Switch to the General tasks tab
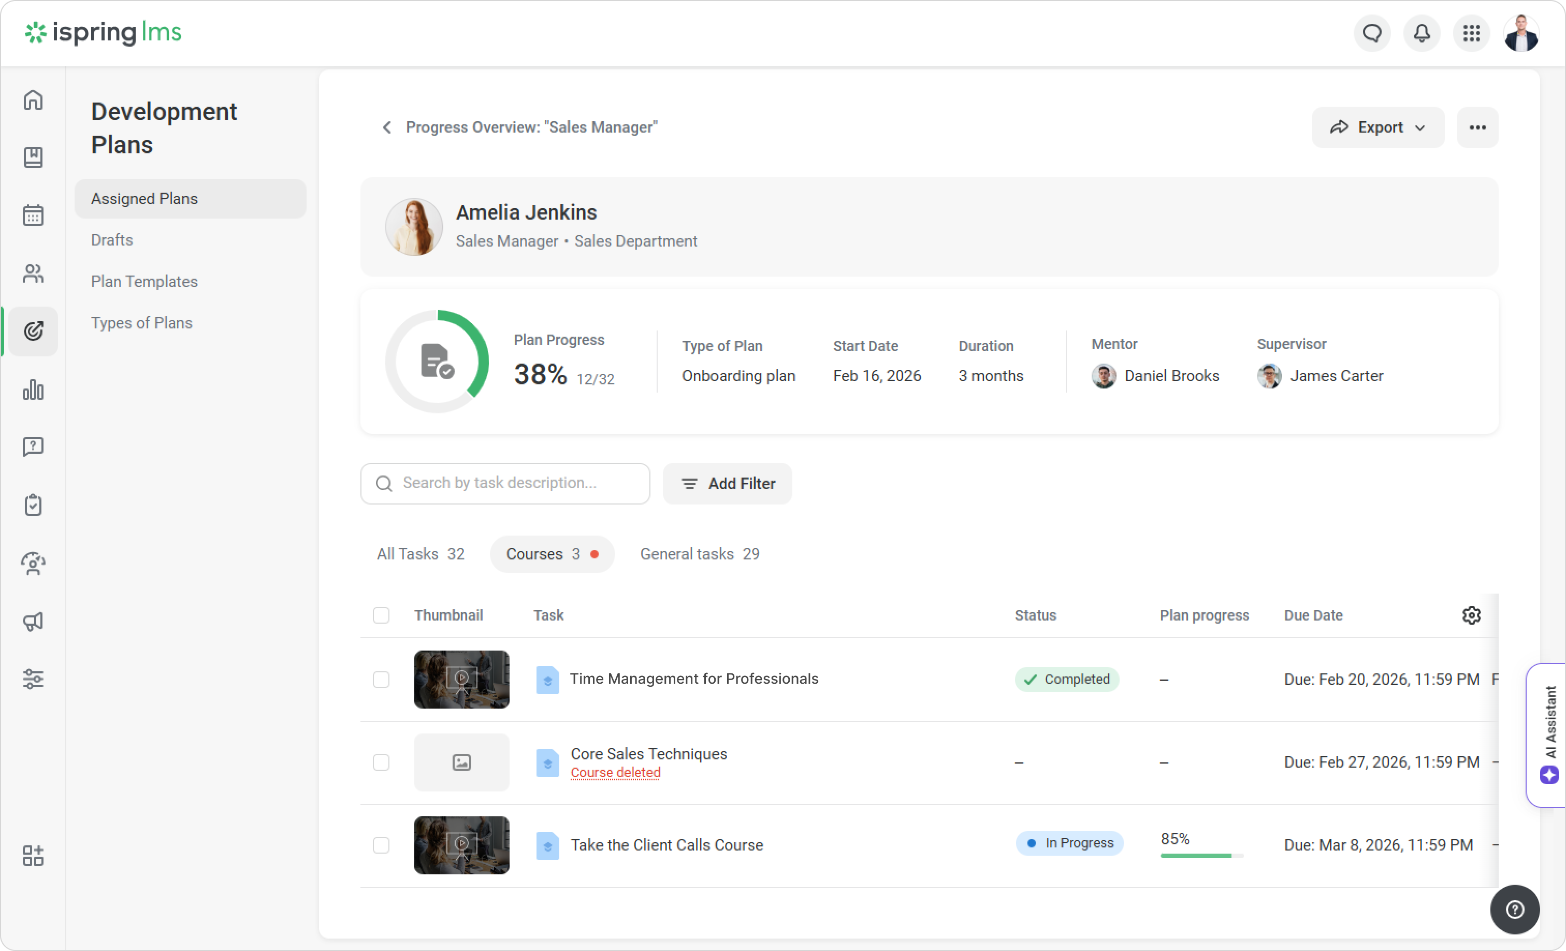Image resolution: width=1566 pixels, height=951 pixels. click(699, 554)
